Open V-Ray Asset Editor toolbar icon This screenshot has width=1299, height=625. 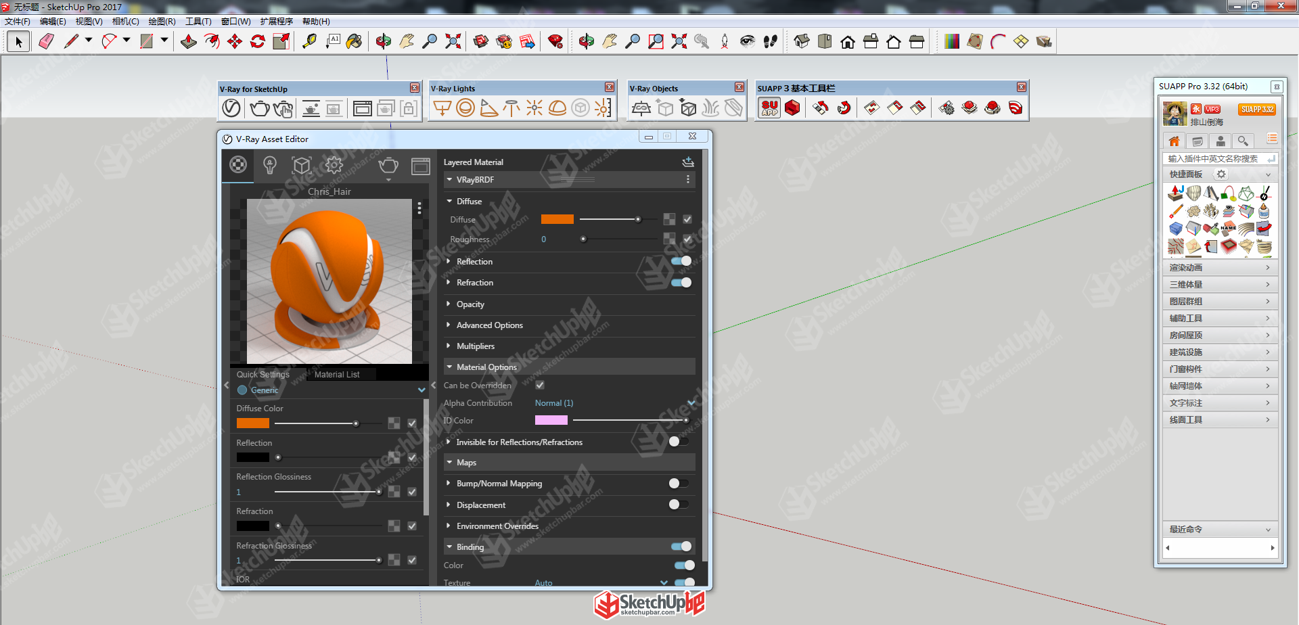click(x=231, y=108)
